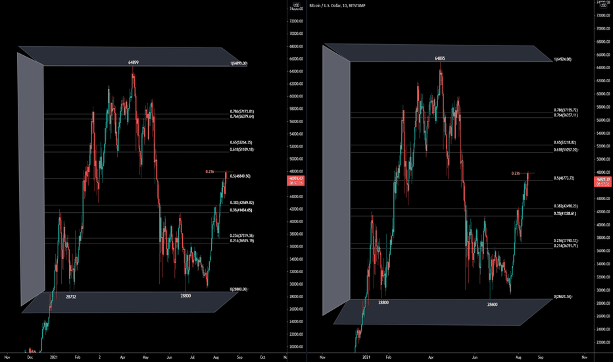Click Sep on right chart time axis
This screenshot has width=613, height=362.
[541, 357]
